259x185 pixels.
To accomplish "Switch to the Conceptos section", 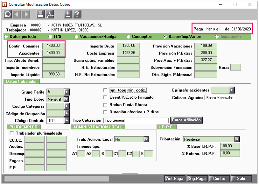I will pyautogui.click(x=129, y=37).
